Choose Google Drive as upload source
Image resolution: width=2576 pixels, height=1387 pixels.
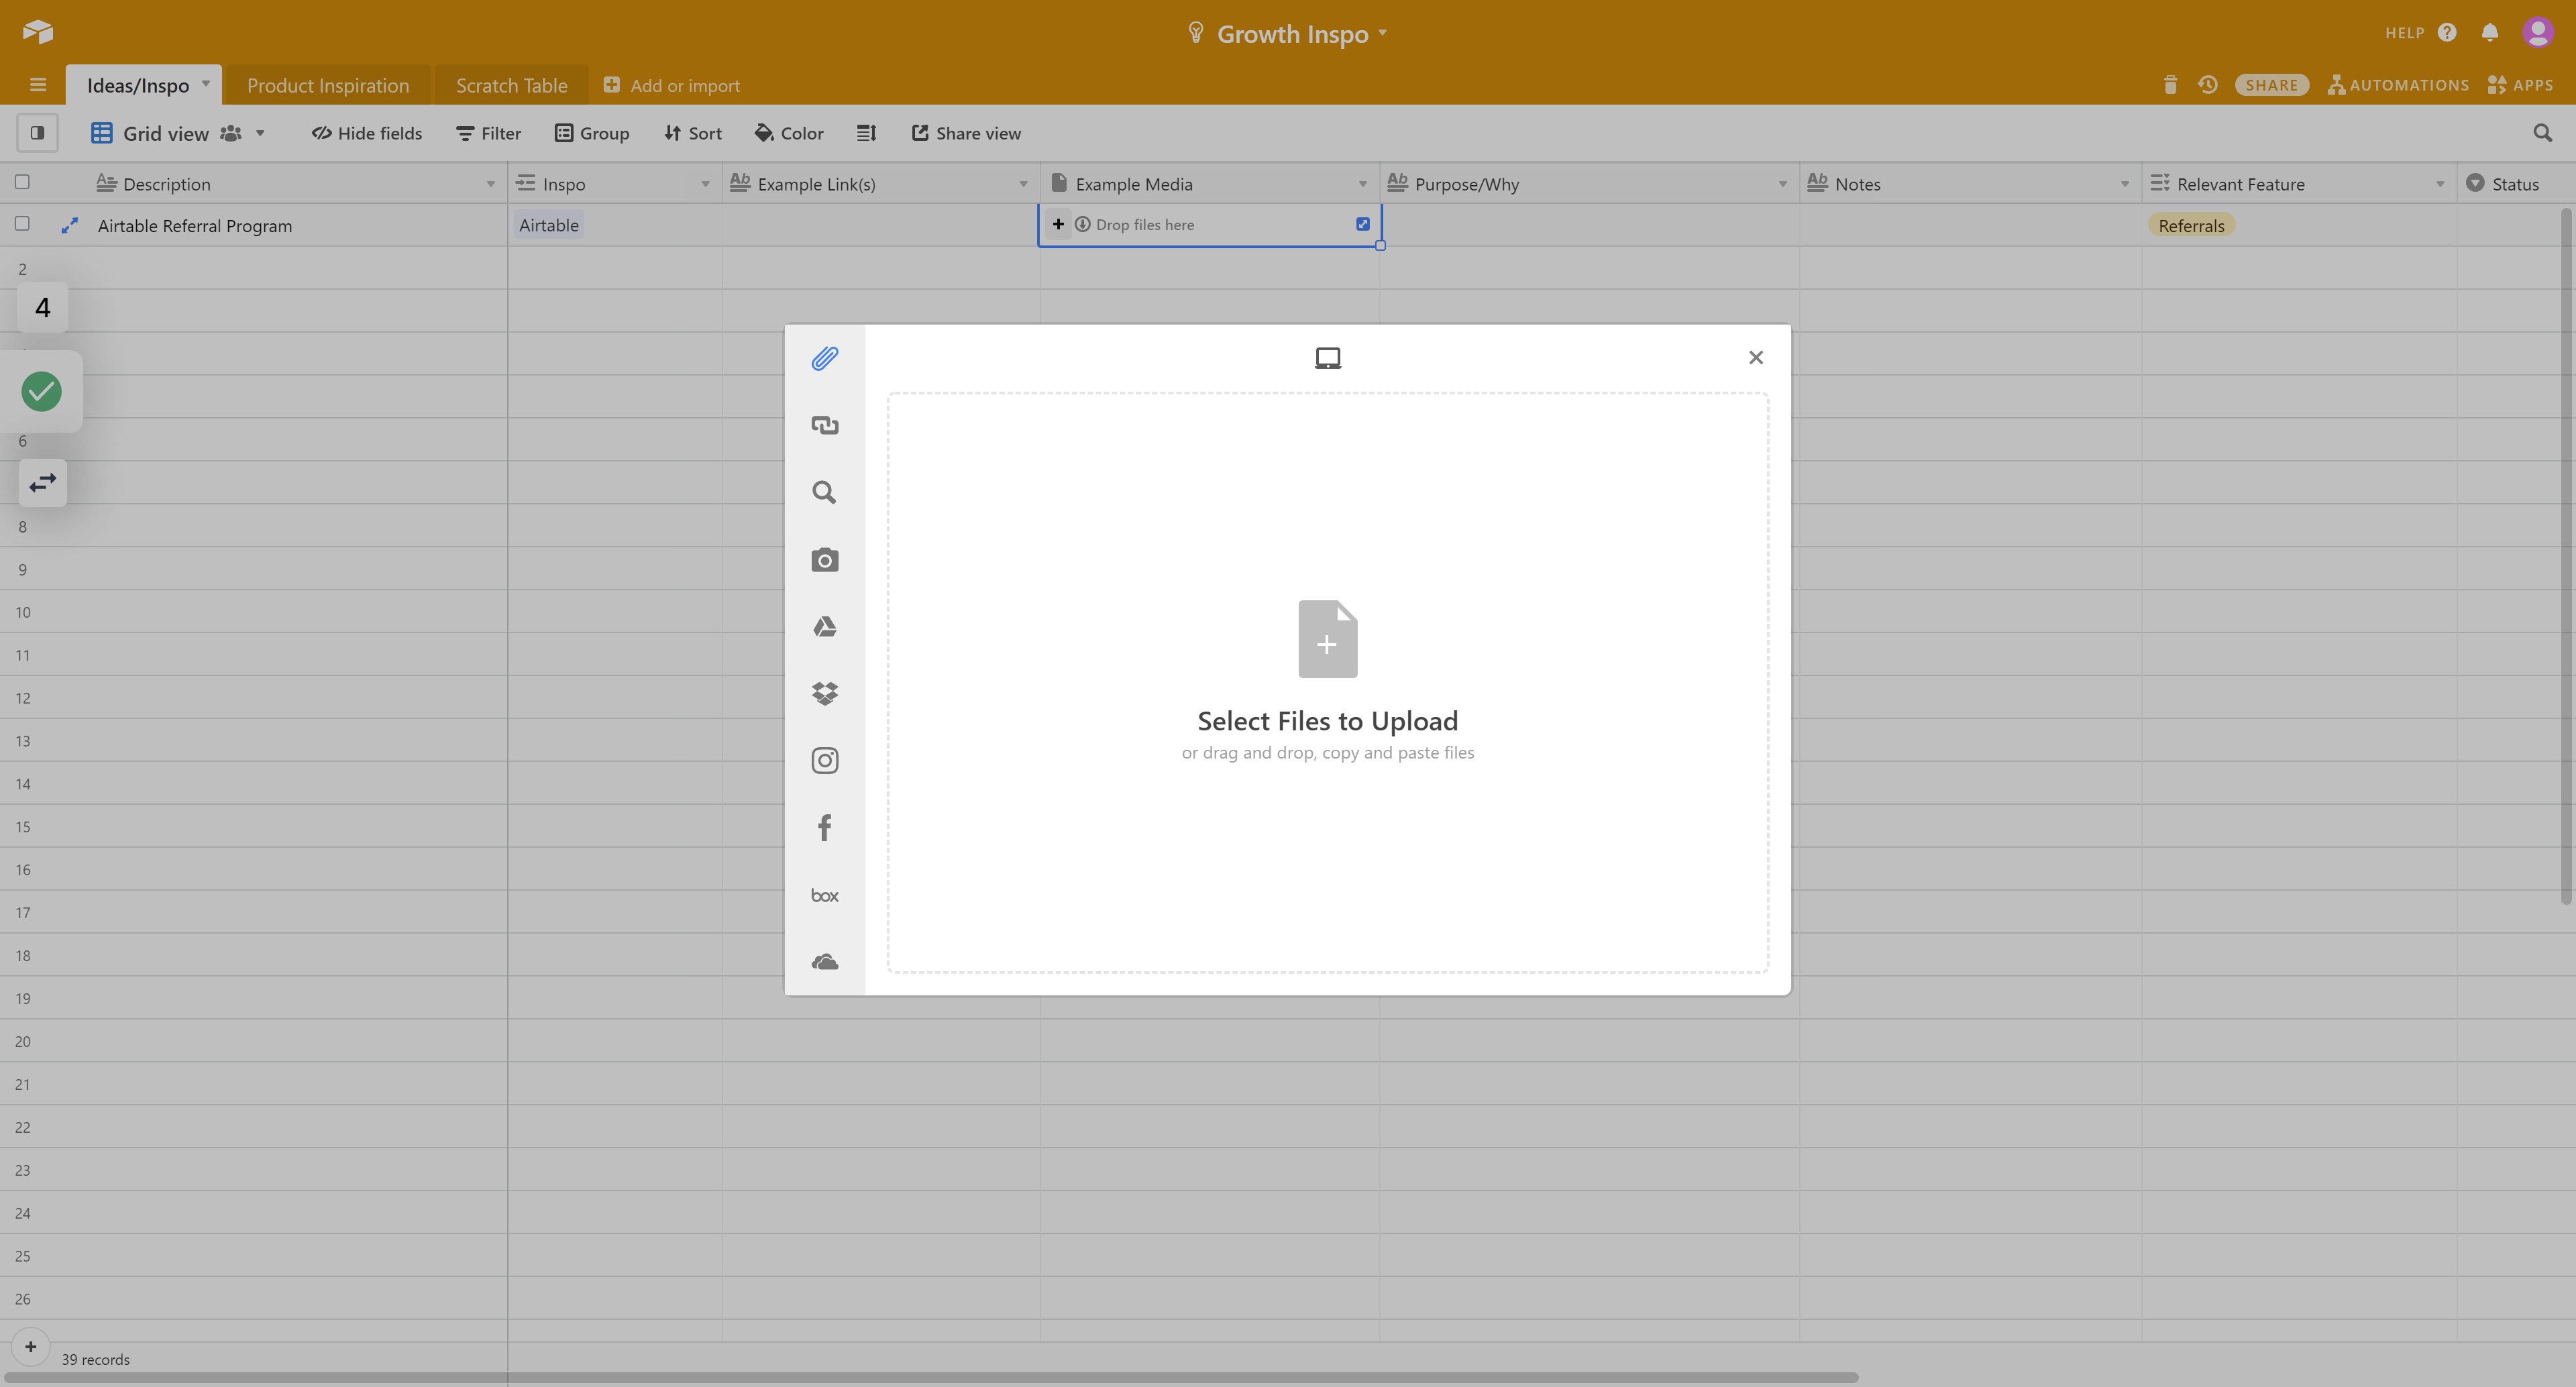(x=824, y=627)
